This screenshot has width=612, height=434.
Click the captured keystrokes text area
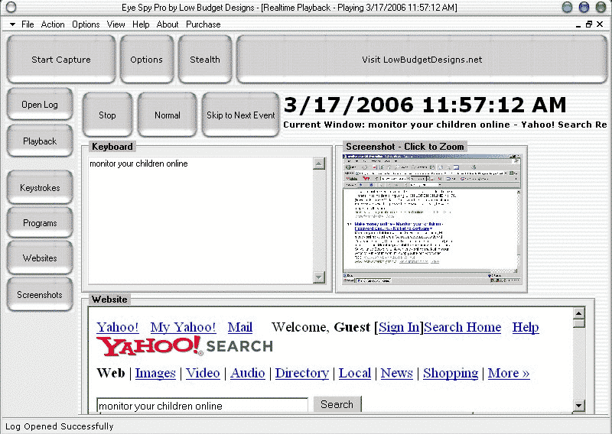tap(200, 220)
